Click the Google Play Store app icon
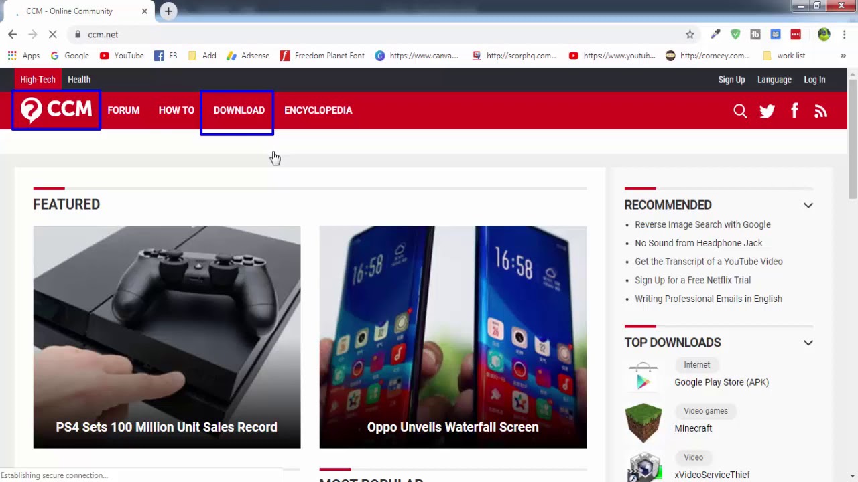Viewport: 858px width, 482px height. (643, 376)
